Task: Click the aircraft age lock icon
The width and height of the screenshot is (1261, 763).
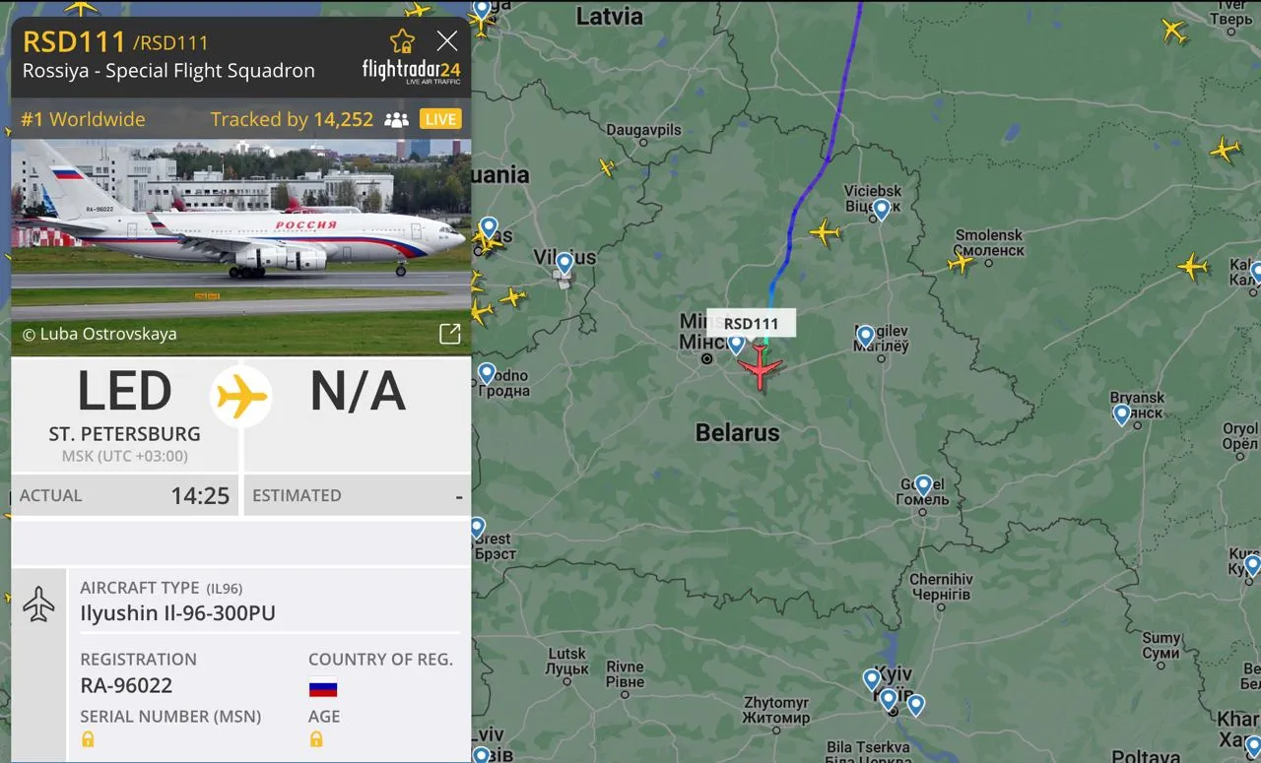Action: coord(315,739)
